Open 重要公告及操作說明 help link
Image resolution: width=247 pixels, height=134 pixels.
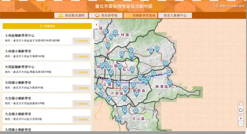230,6
